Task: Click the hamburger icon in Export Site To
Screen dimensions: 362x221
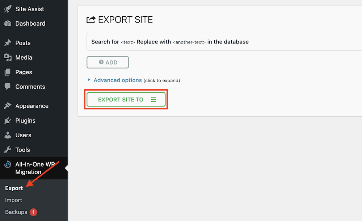Action: tap(154, 99)
